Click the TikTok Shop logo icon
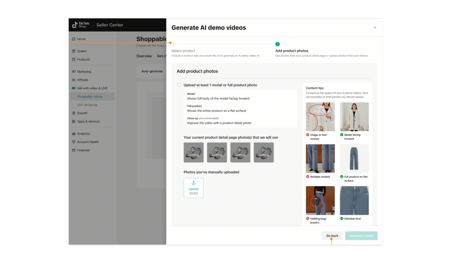 tap(75, 25)
